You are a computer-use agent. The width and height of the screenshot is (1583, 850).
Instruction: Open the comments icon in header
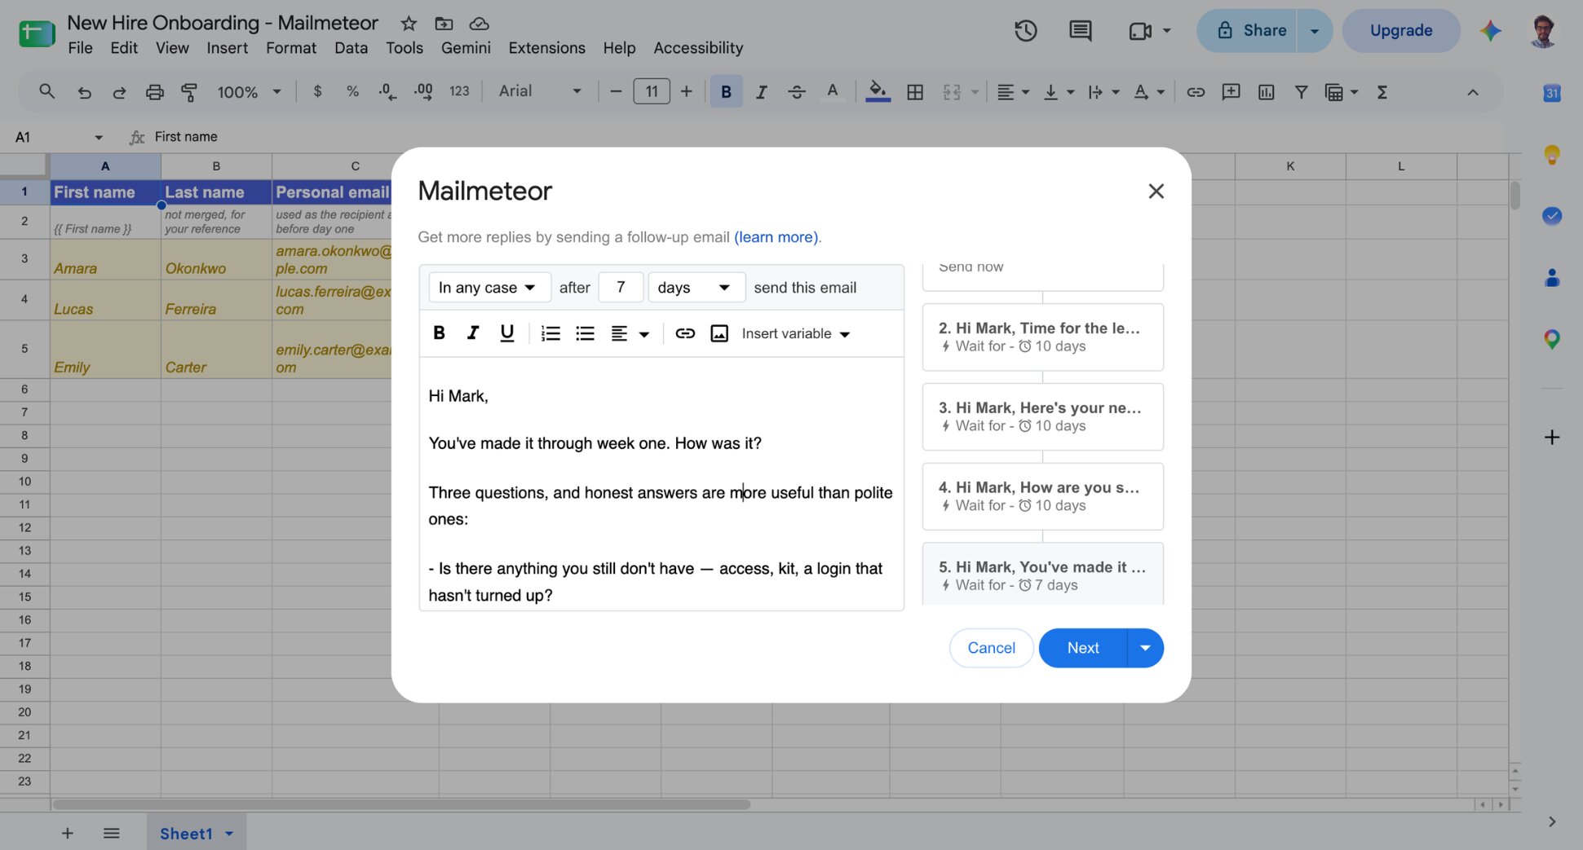(1080, 31)
